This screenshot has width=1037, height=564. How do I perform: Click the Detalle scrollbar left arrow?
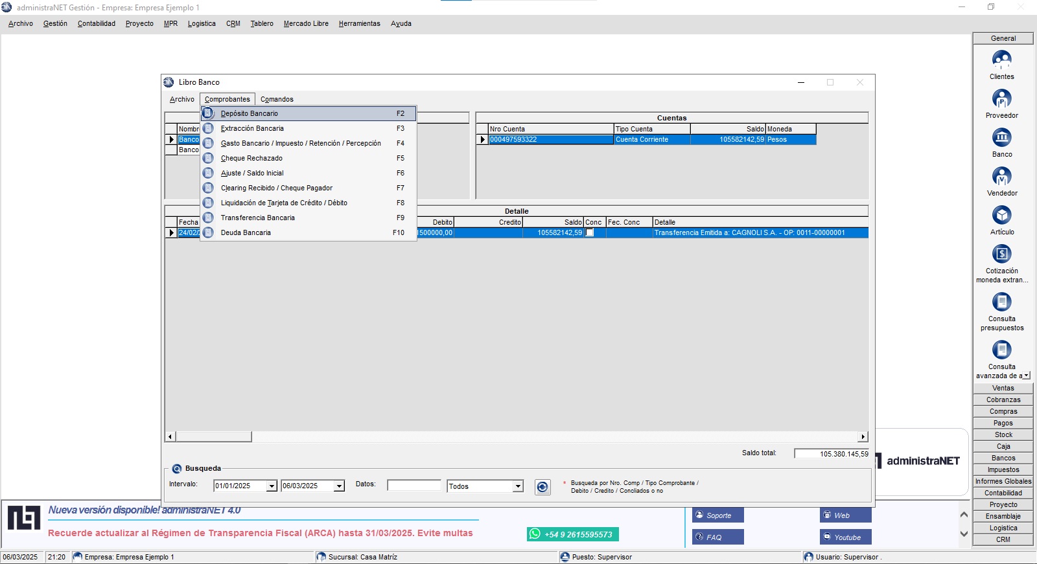pyautogui.click(x=170, y=436)
